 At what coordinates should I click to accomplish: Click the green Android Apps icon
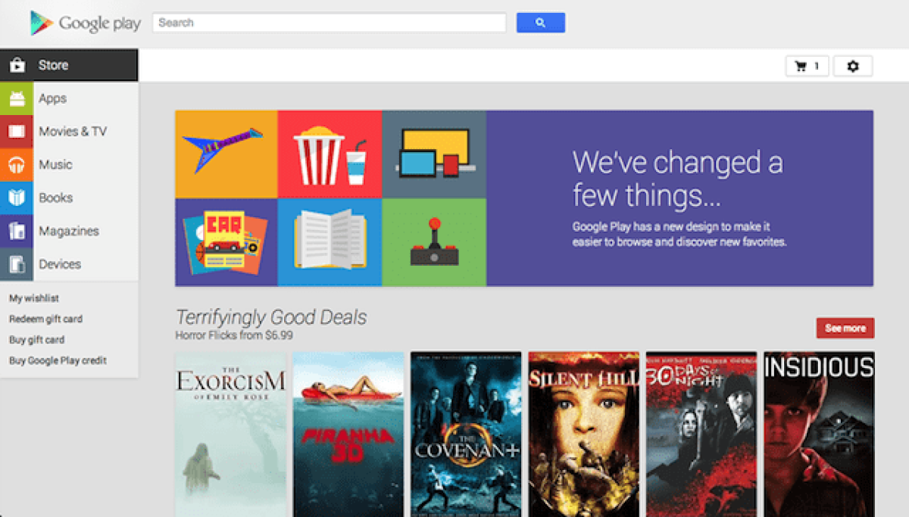click(17, 98)
